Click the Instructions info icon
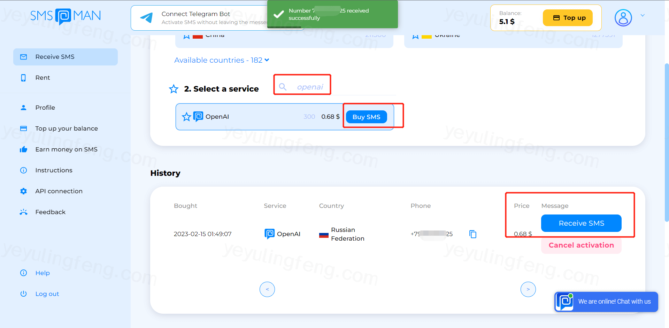Image resolution: width=669 pixels, height=328 pixels. coord(23,170)
